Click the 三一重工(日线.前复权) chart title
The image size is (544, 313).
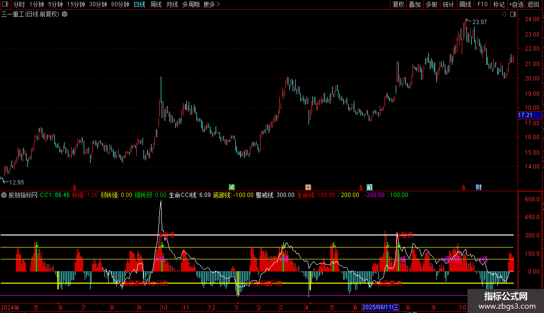click(x=30, y=14)
